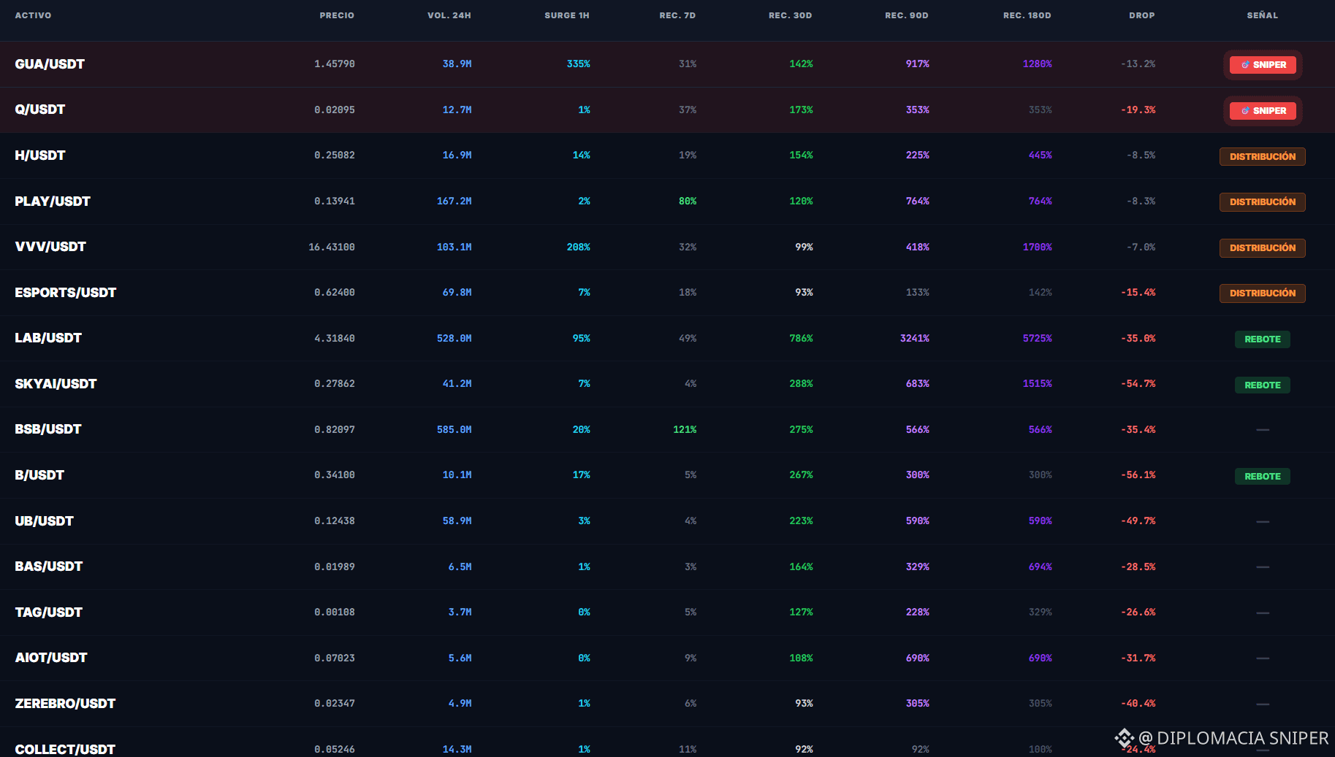
Task: Click the PRECIO column header
Action: pyautogui.click(x=337, y=15)
